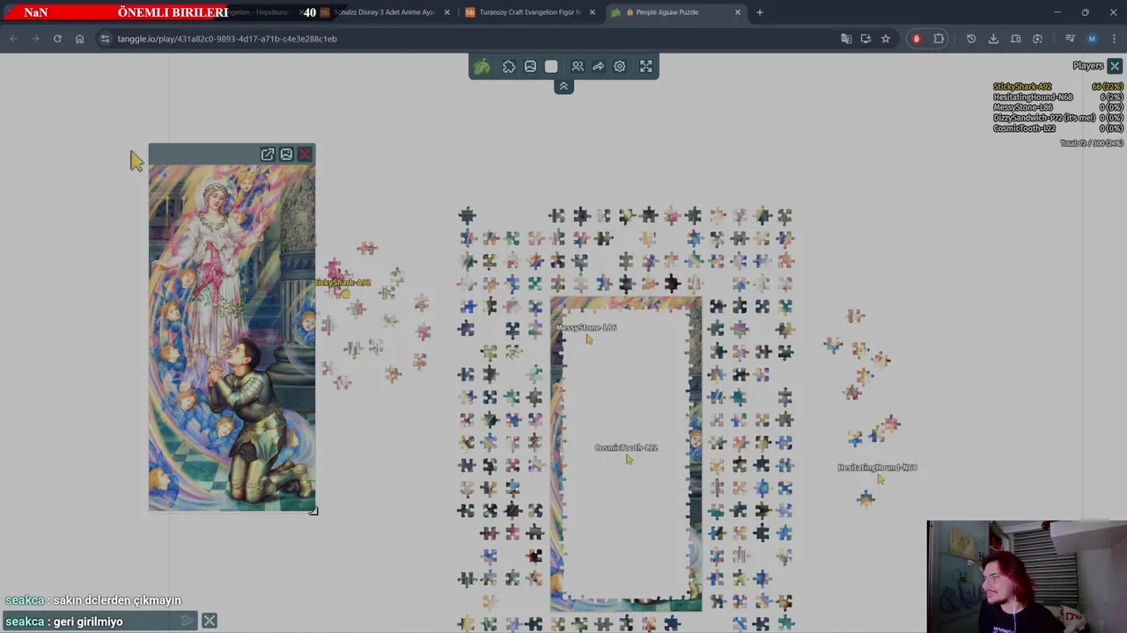Go to the browser home page
Screen dimensions: 1127x633
(79, 39)
